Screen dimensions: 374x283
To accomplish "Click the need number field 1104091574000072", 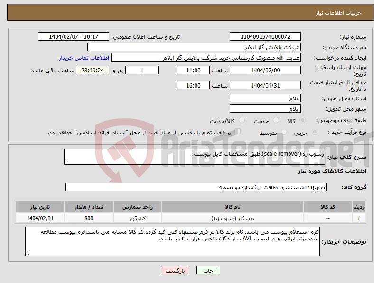I will click(x=265, y=37).
